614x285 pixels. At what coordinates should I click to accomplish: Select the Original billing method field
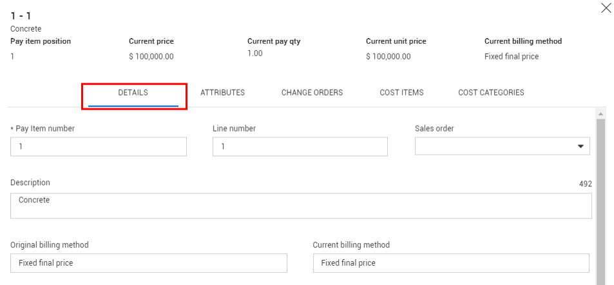tap(149, 263)
